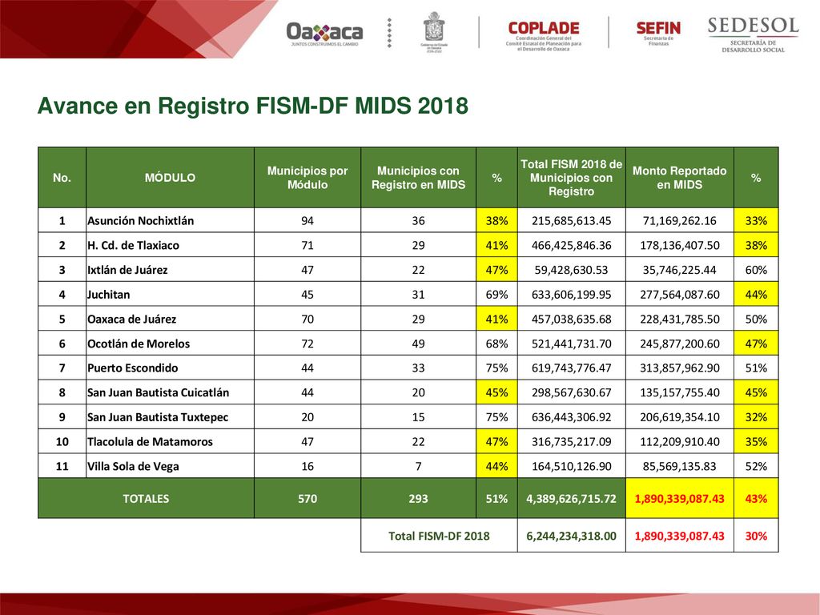
Task: Click the amount '6,244,234,318.00'
Action: click(x=571, y=536)
